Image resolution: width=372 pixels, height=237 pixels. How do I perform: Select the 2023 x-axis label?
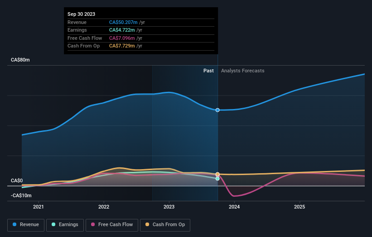(169, 207)
